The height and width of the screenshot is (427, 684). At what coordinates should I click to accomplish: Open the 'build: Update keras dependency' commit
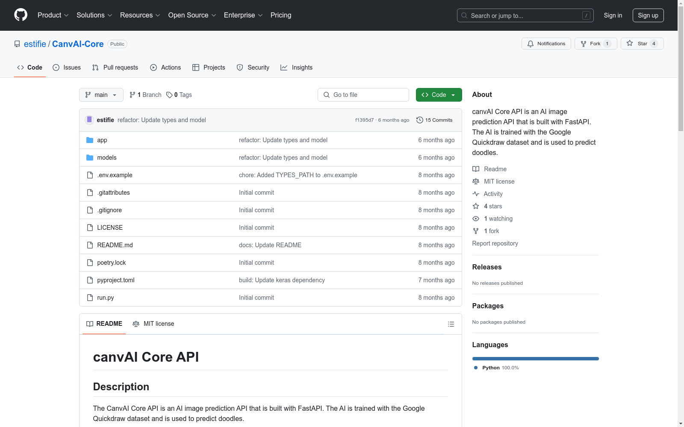pos(282,280)
